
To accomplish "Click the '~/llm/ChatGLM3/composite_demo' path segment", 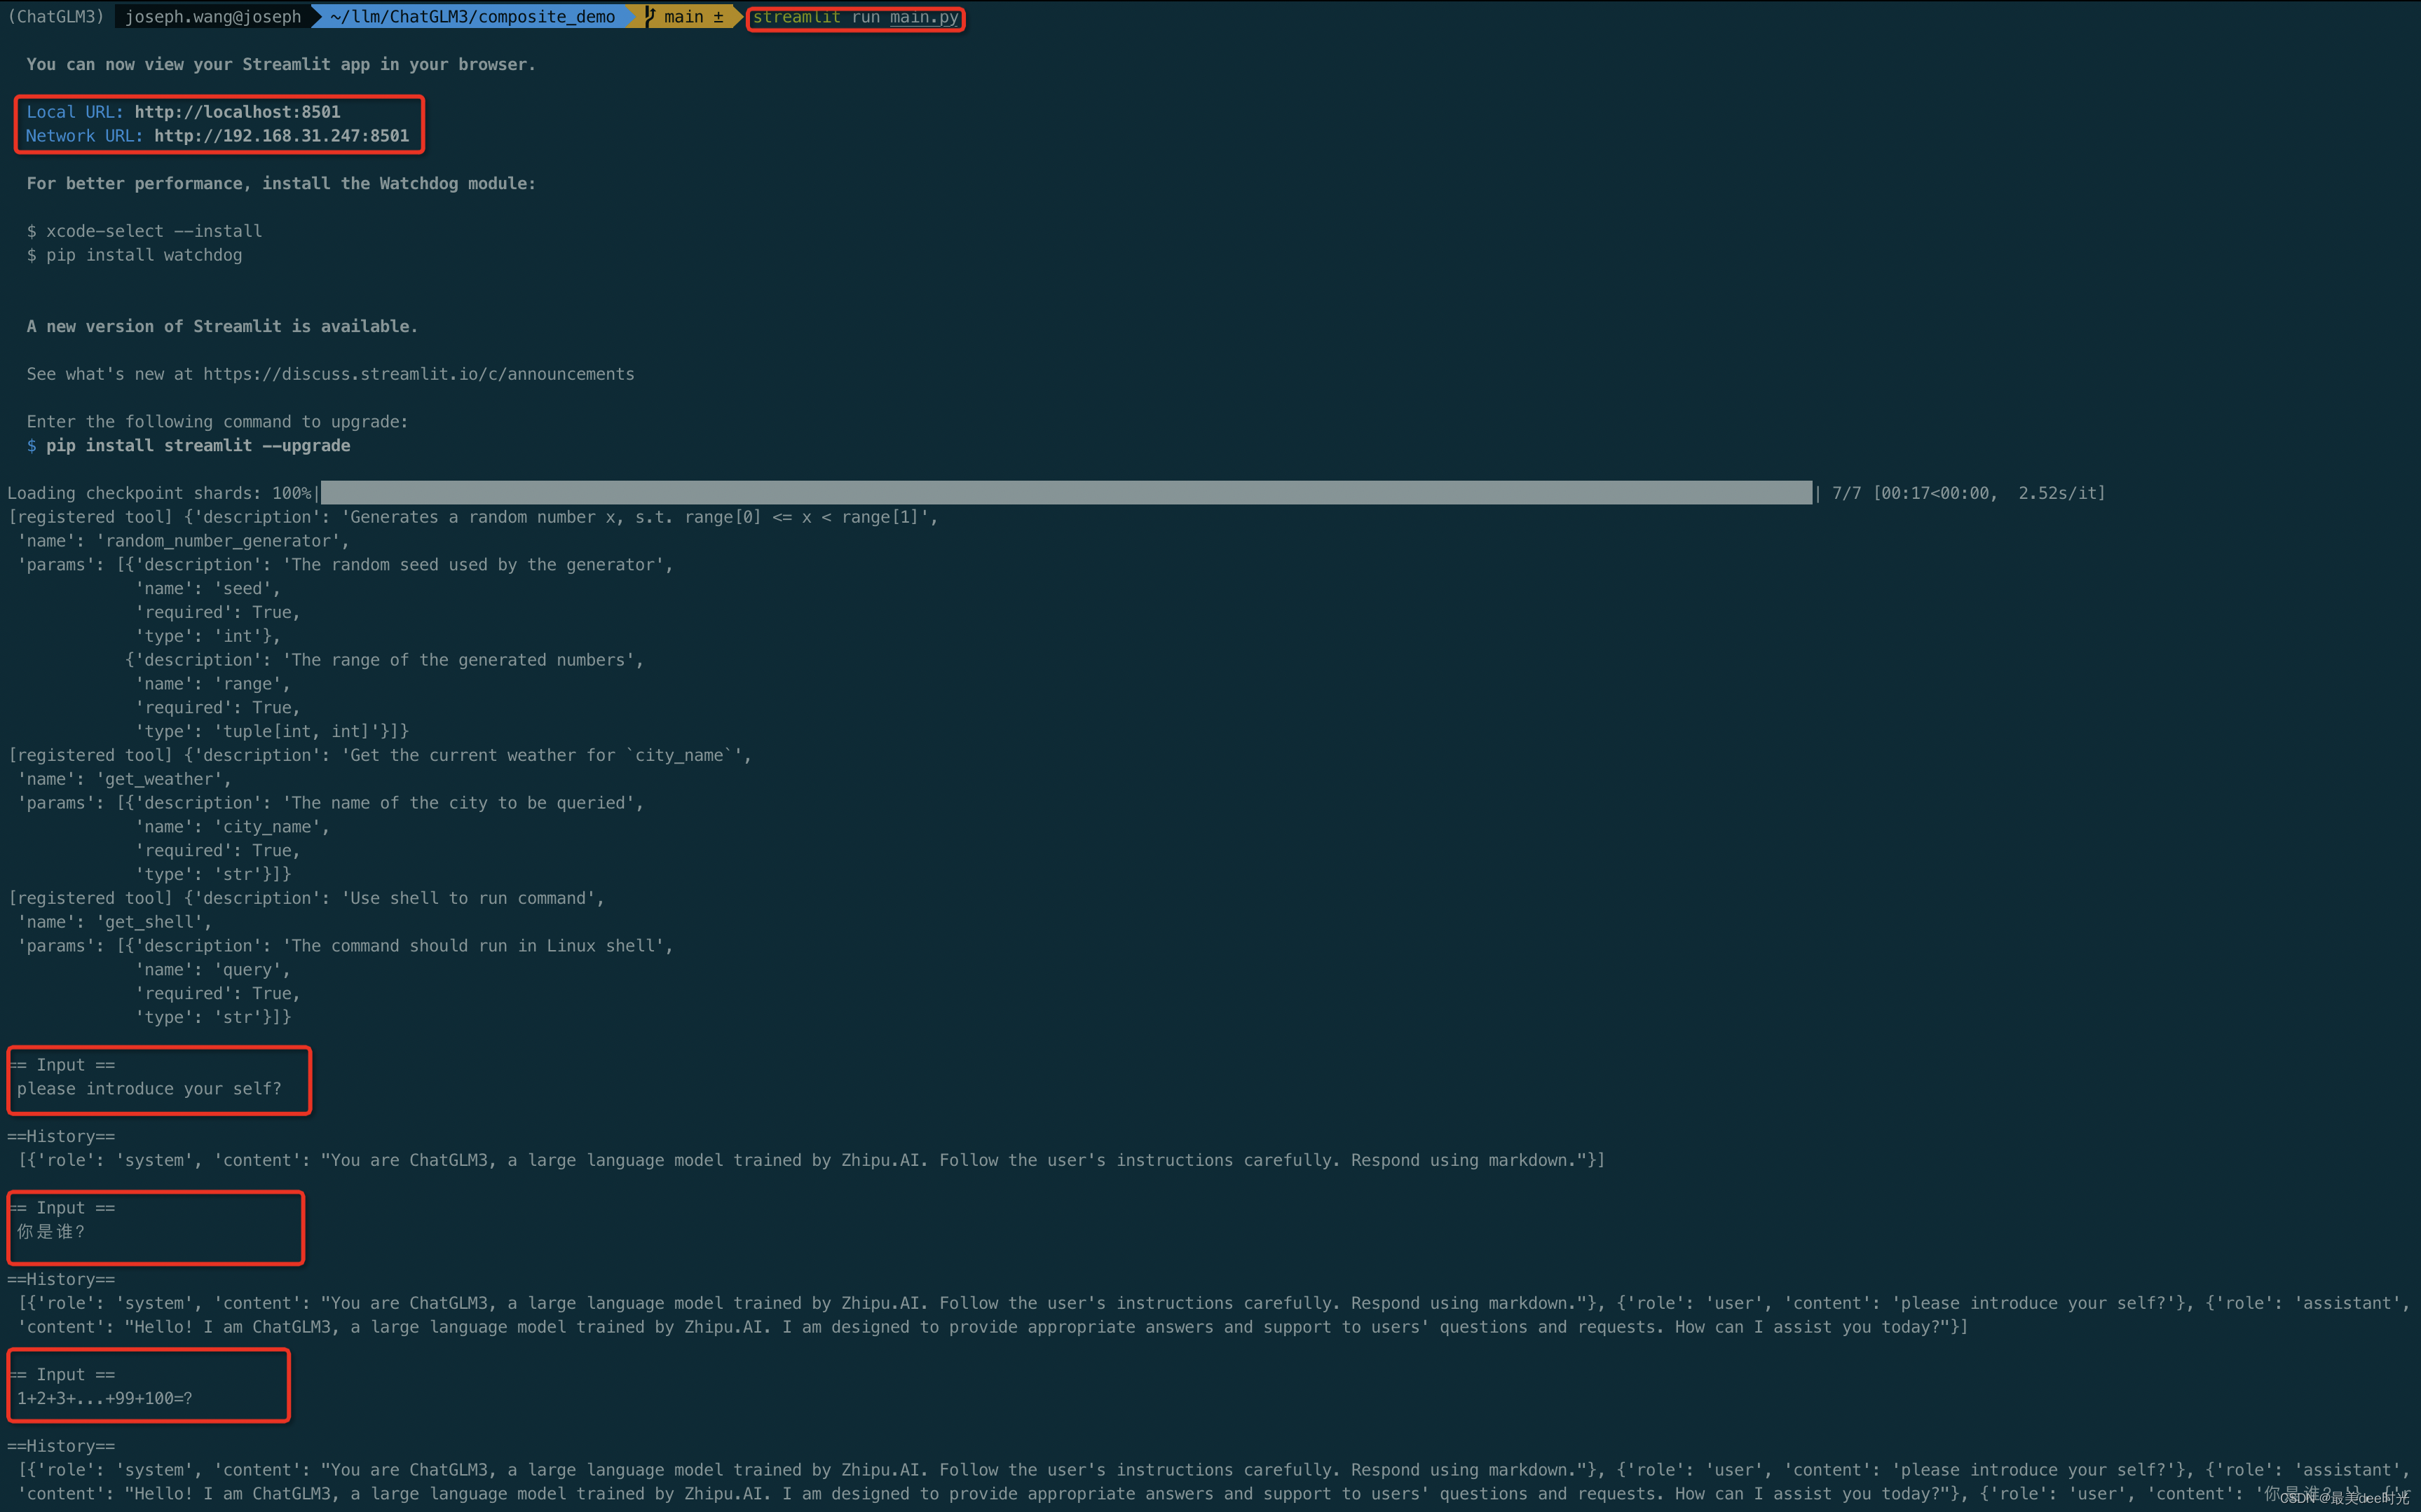I will pos(472,17).
